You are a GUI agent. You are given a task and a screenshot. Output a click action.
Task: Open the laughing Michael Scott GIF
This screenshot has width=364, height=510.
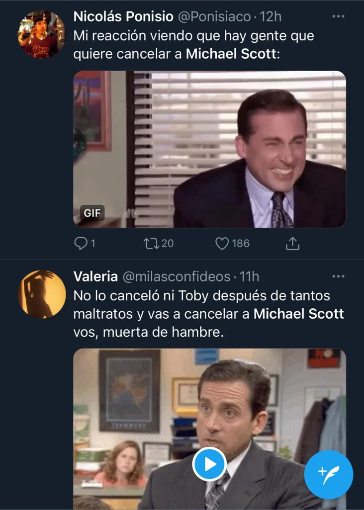click(209, 149)
